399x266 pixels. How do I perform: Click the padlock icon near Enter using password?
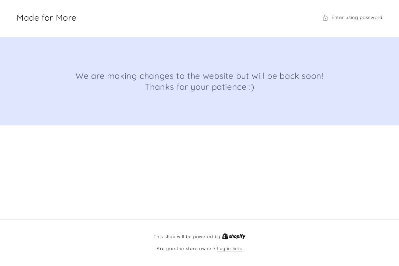pyautogui.click(x=325, y=18)
